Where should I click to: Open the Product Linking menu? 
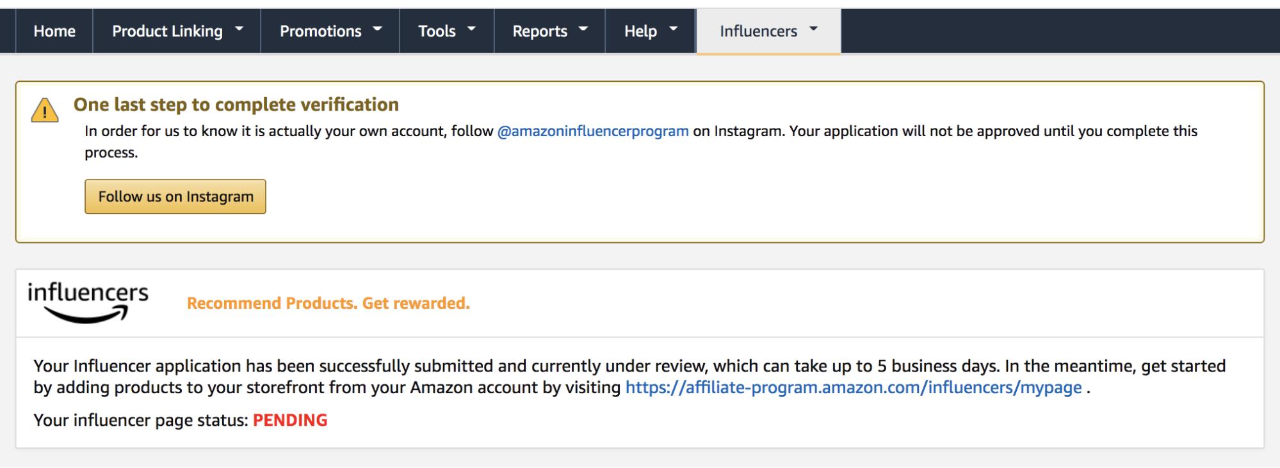(167, 31)
